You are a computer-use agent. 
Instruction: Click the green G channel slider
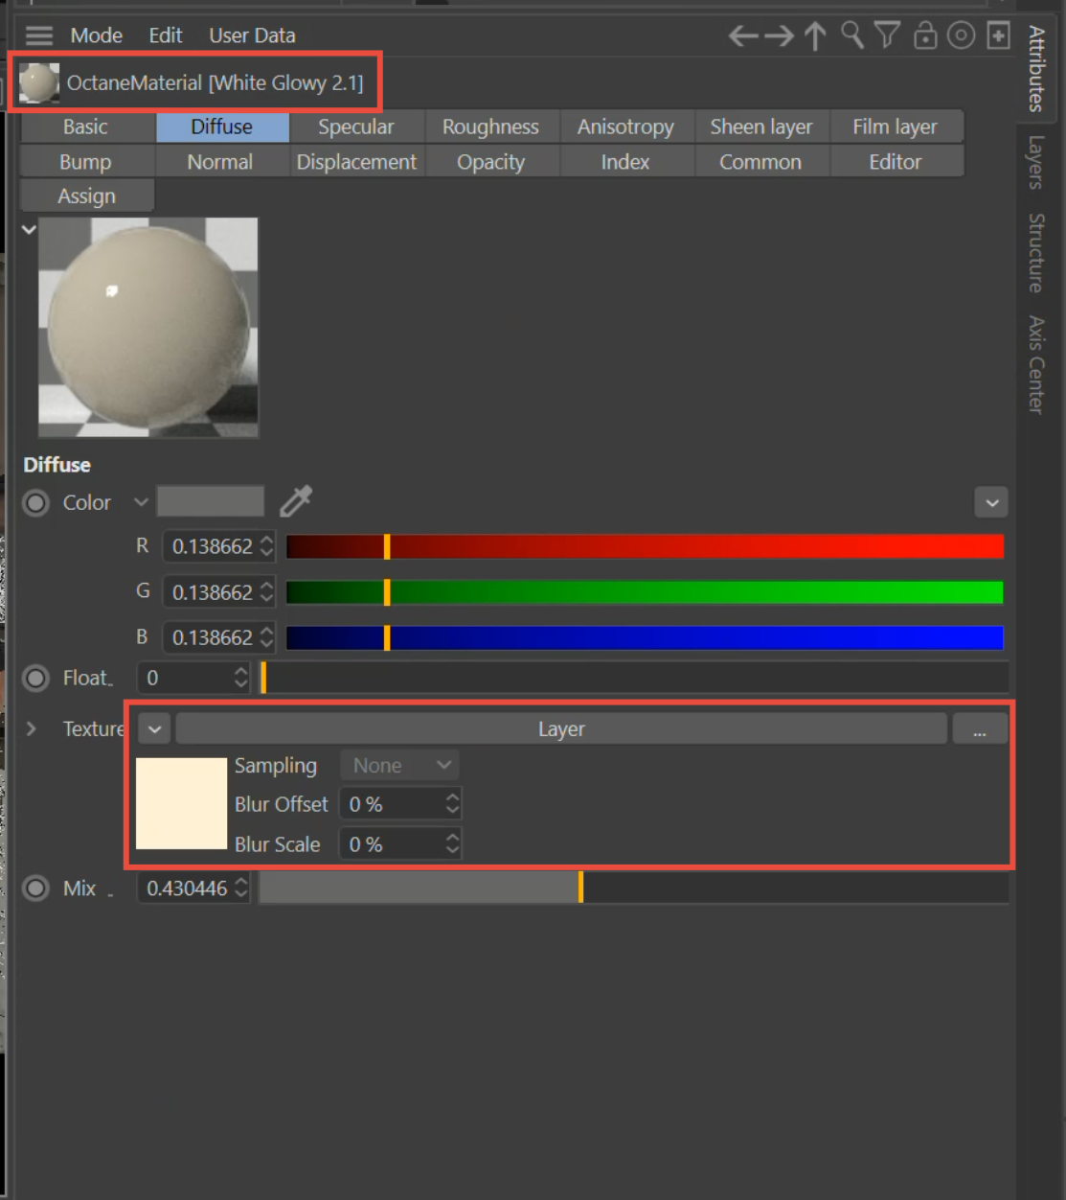(645, 592)
